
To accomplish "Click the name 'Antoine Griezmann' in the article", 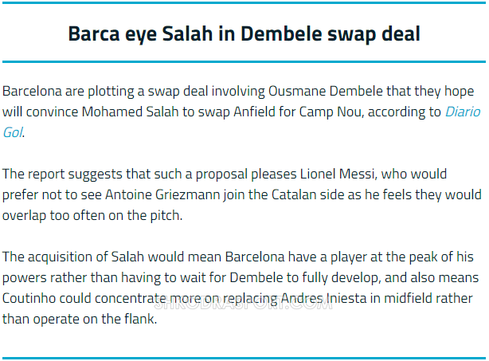I will click(162, 194).
